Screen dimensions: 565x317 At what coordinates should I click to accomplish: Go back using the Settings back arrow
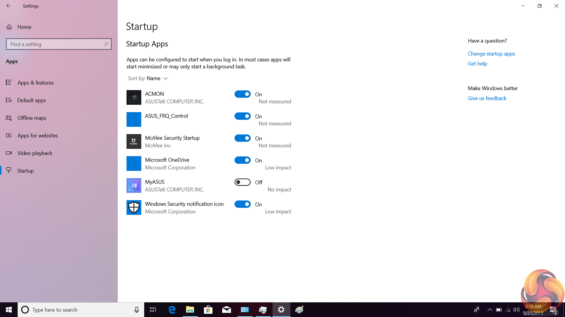[x=9, y=6]
